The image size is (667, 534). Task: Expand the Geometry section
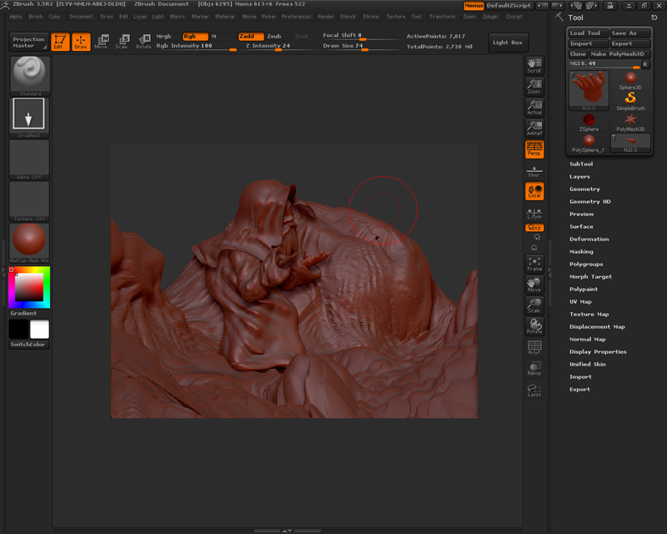click(x=584, y=189)
